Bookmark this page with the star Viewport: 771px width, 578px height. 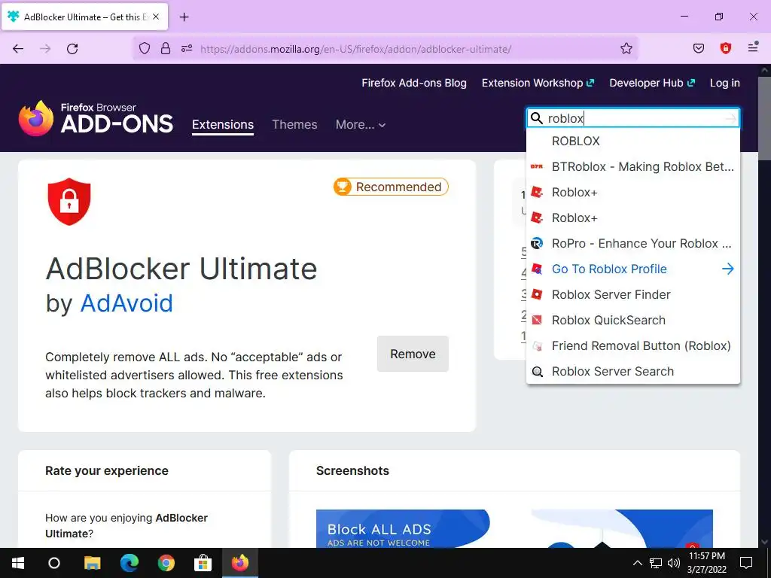click(626, 48)
